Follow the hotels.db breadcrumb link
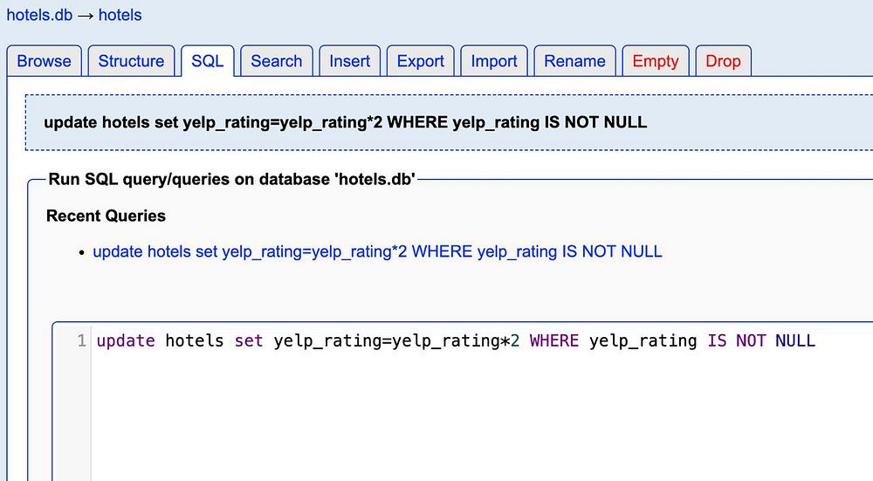The image size is (873, 481). tap(39, 15)
